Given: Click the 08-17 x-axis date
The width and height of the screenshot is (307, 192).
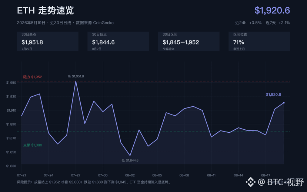Looking at the screenshot, I should pyautogui.click(x=266, y=175).
